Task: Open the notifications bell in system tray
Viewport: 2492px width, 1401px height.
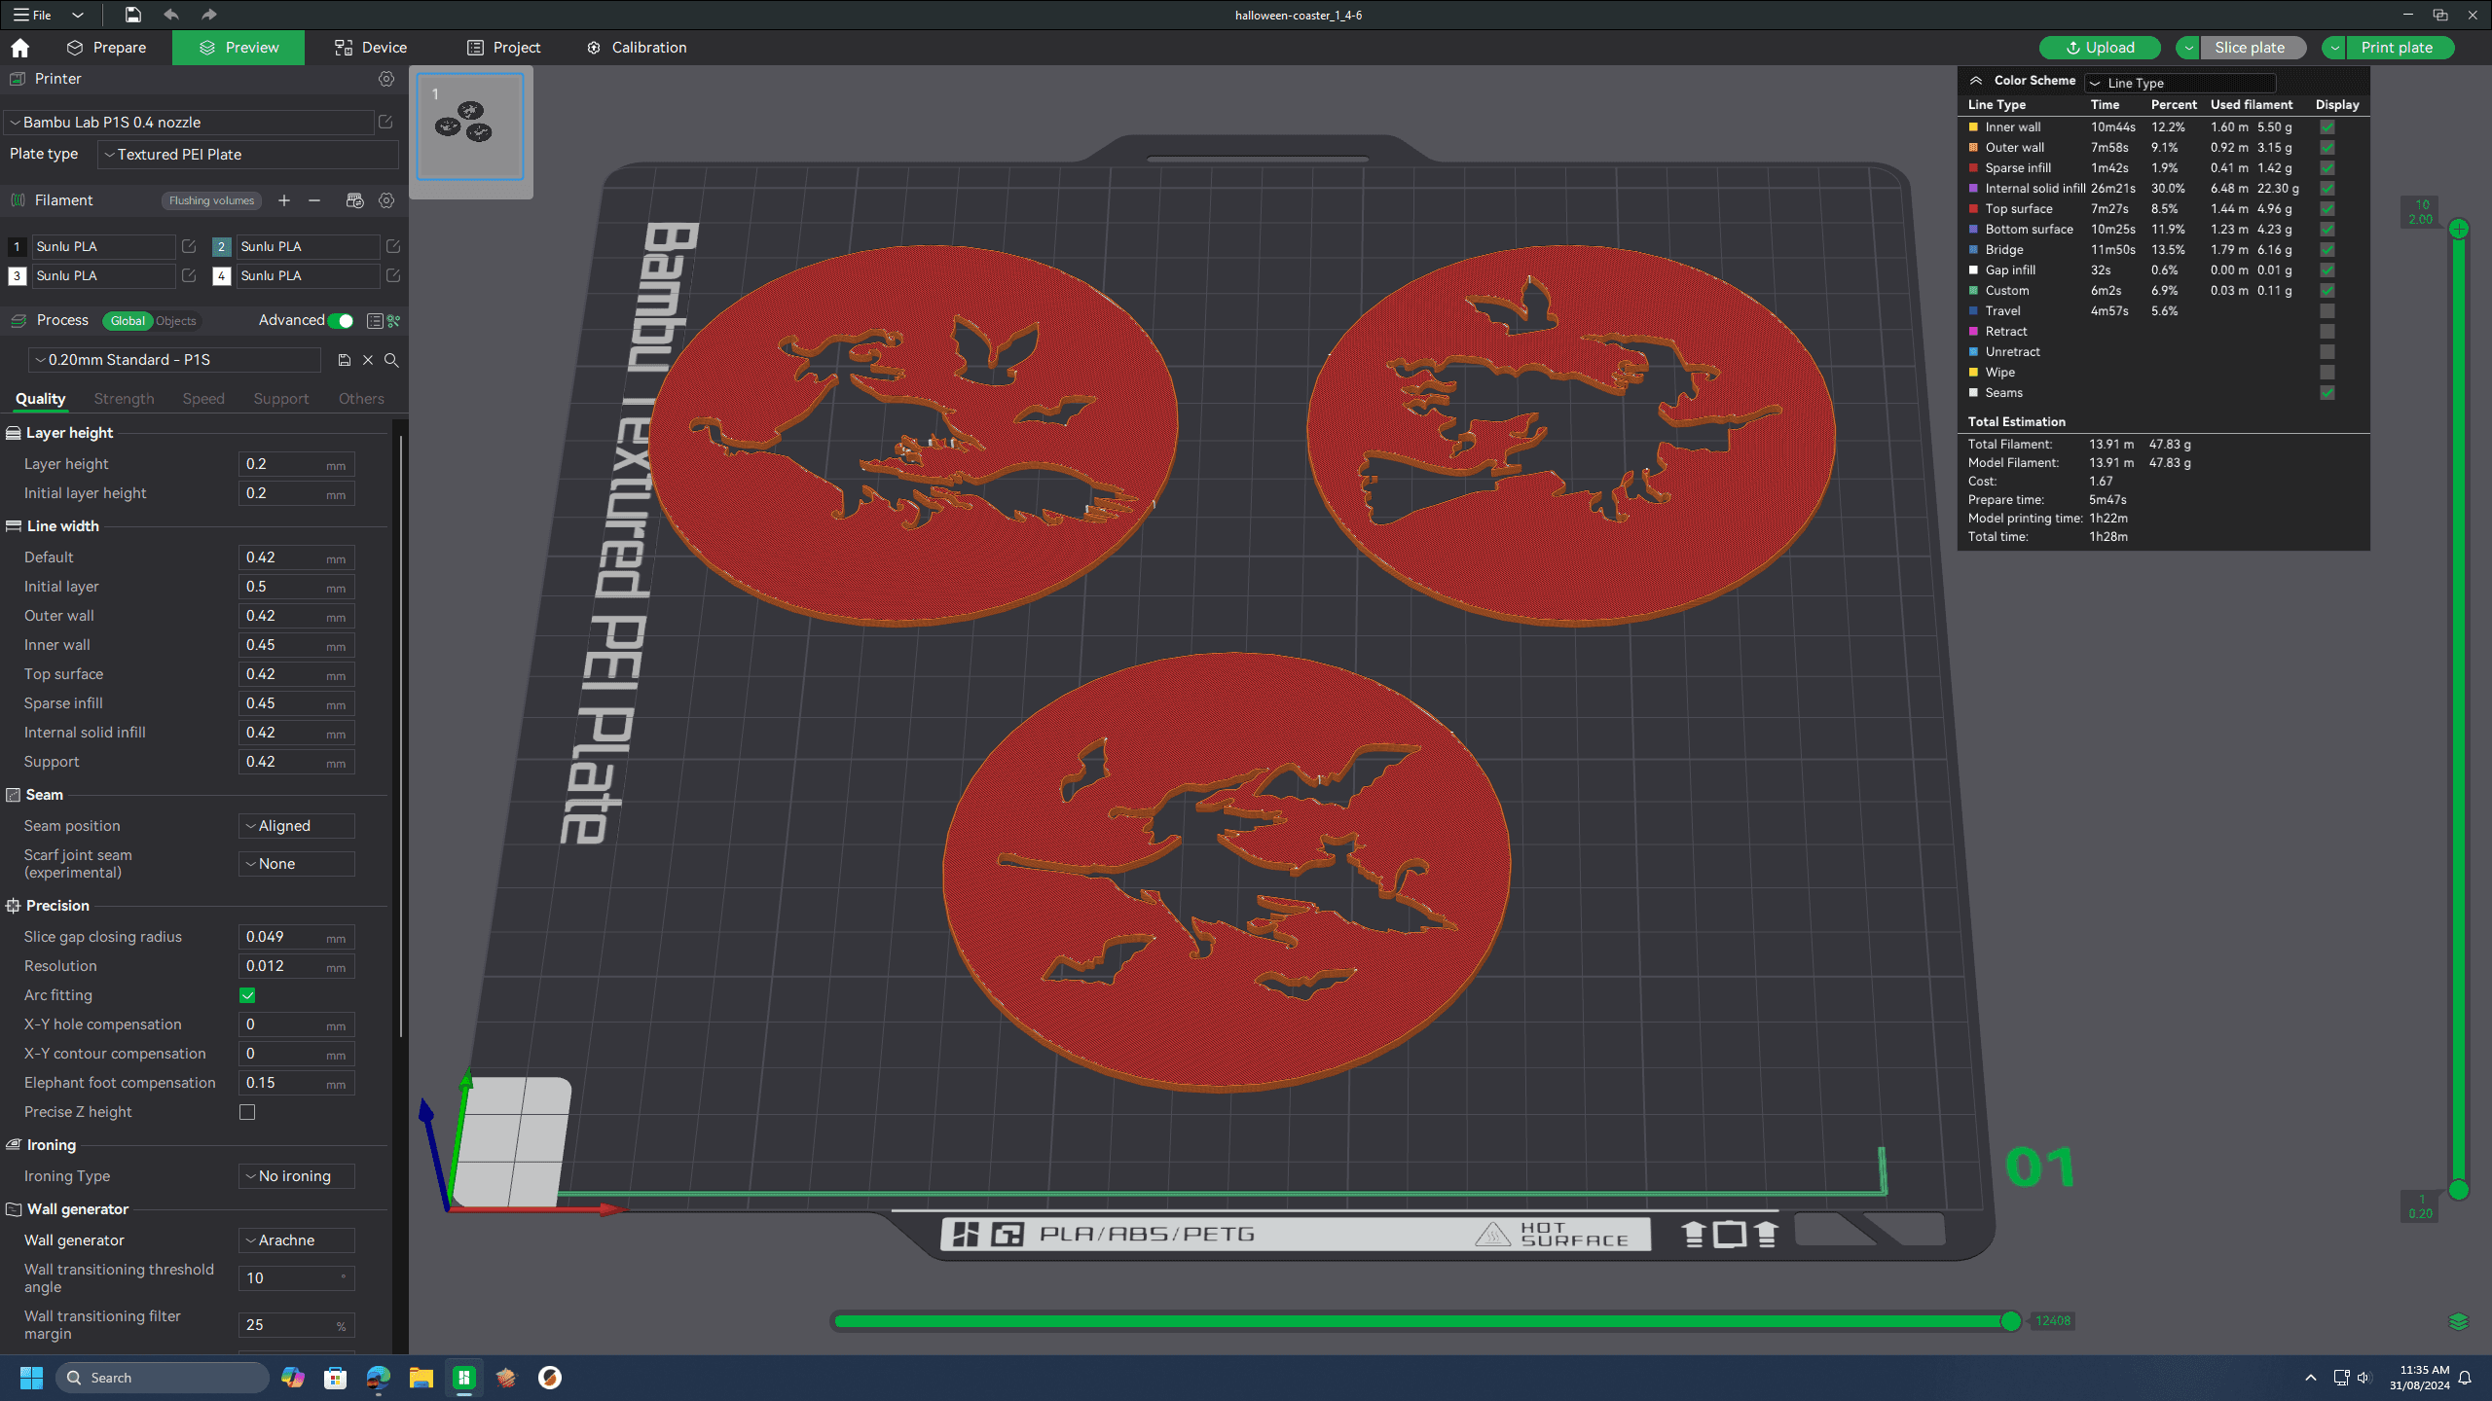Action: coord(2465,1378)
